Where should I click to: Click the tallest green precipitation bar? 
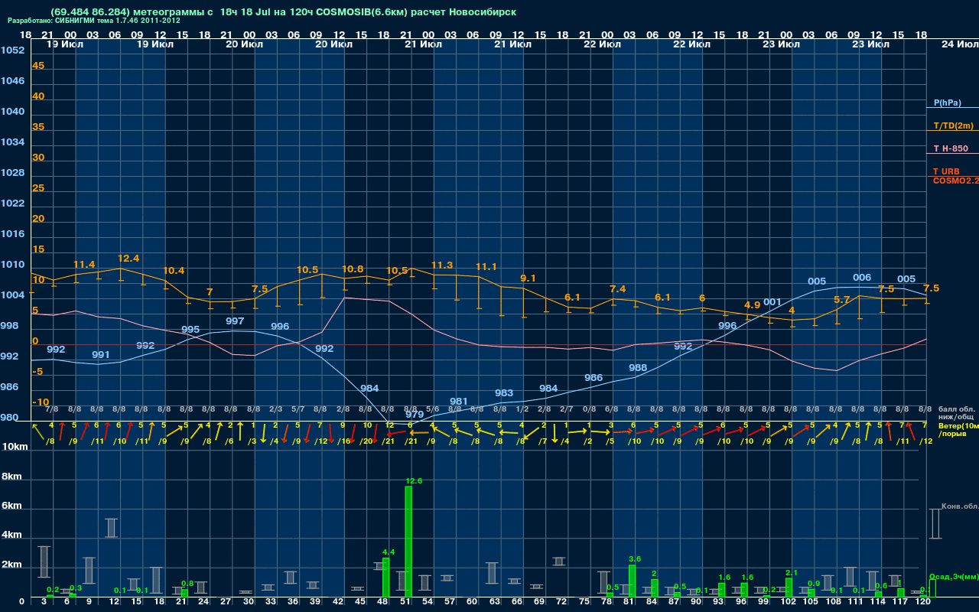pos(408,542)
